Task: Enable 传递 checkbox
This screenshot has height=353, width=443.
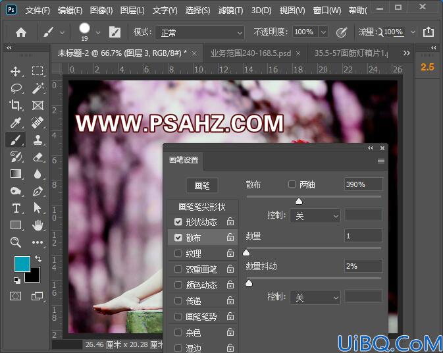Action: click(178, 301)
